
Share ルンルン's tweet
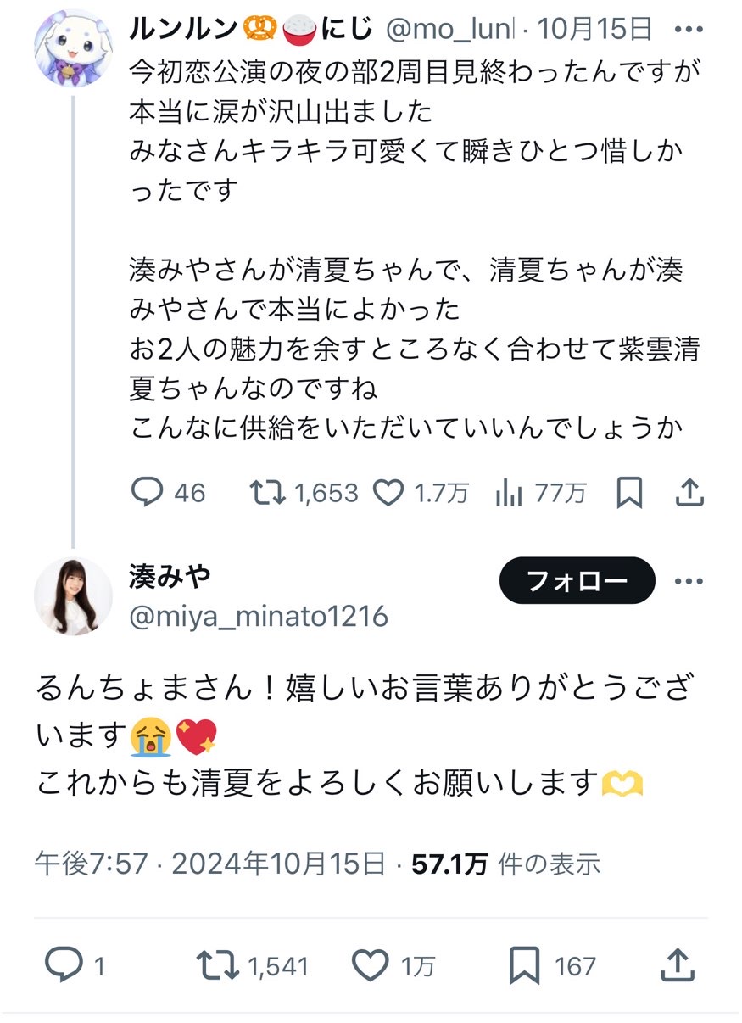tap(691, 491)
